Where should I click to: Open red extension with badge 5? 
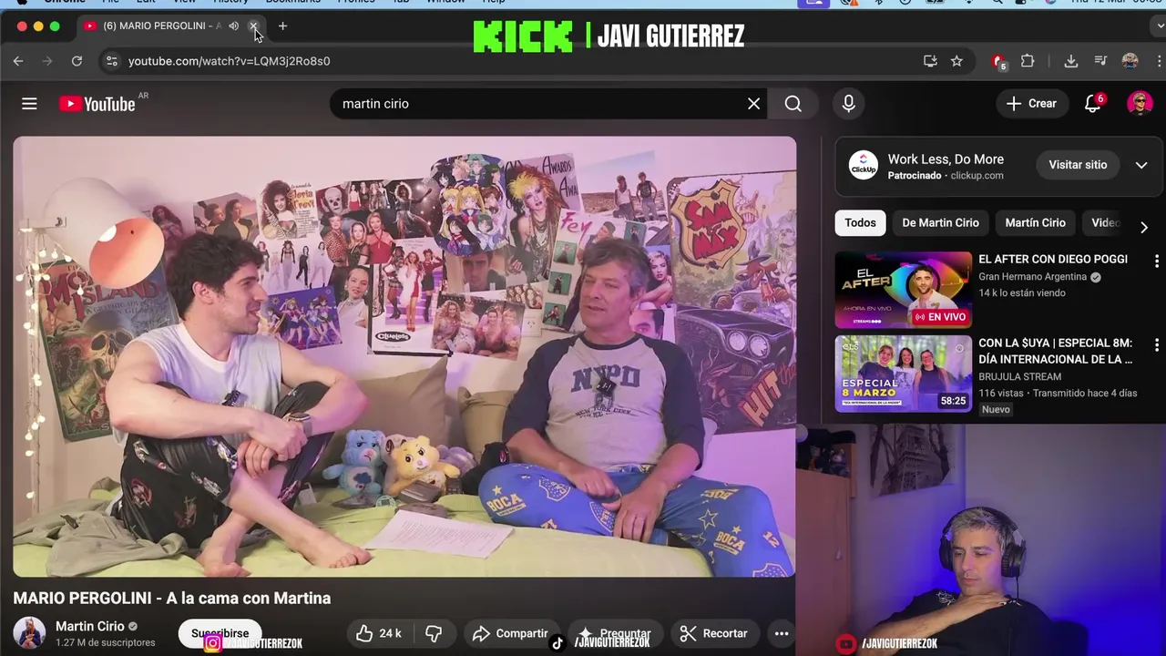coord(999,61)
